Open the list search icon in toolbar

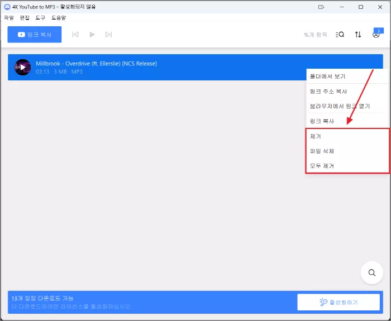pyautogui.click(x=340, y=35)
